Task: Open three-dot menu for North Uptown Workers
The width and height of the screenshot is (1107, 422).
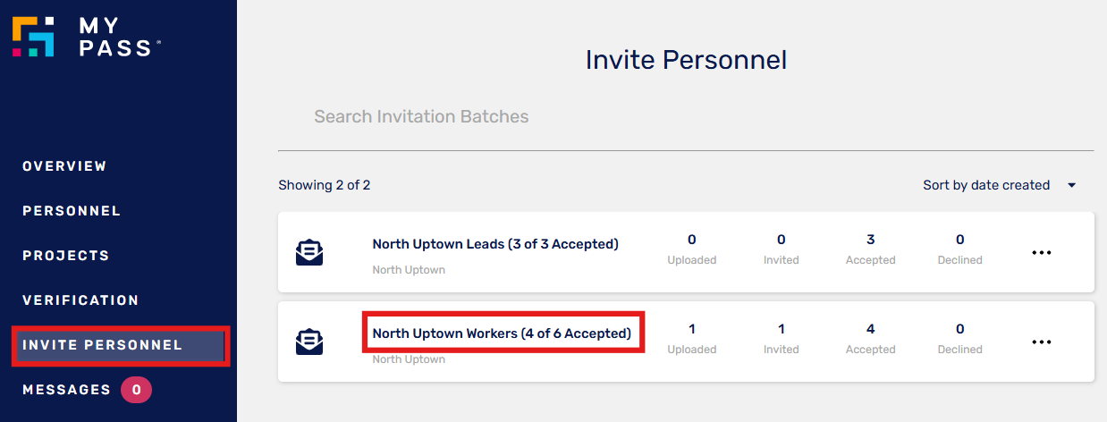Action: (1042, 342)
